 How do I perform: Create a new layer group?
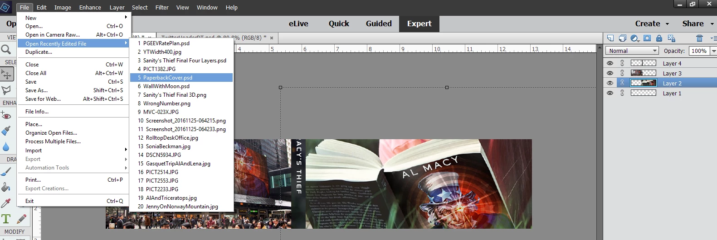pos(623,38)
